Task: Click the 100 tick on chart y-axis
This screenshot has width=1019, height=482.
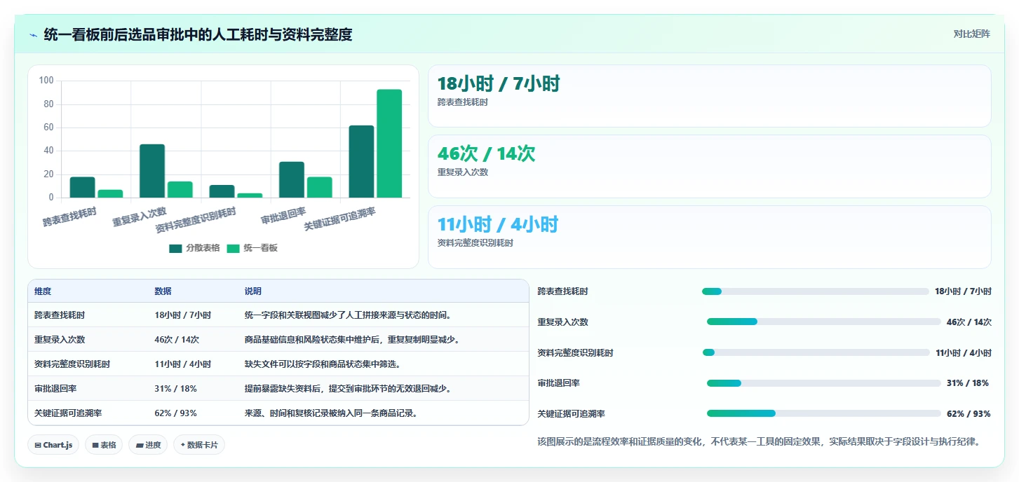Action: (46, 81)
